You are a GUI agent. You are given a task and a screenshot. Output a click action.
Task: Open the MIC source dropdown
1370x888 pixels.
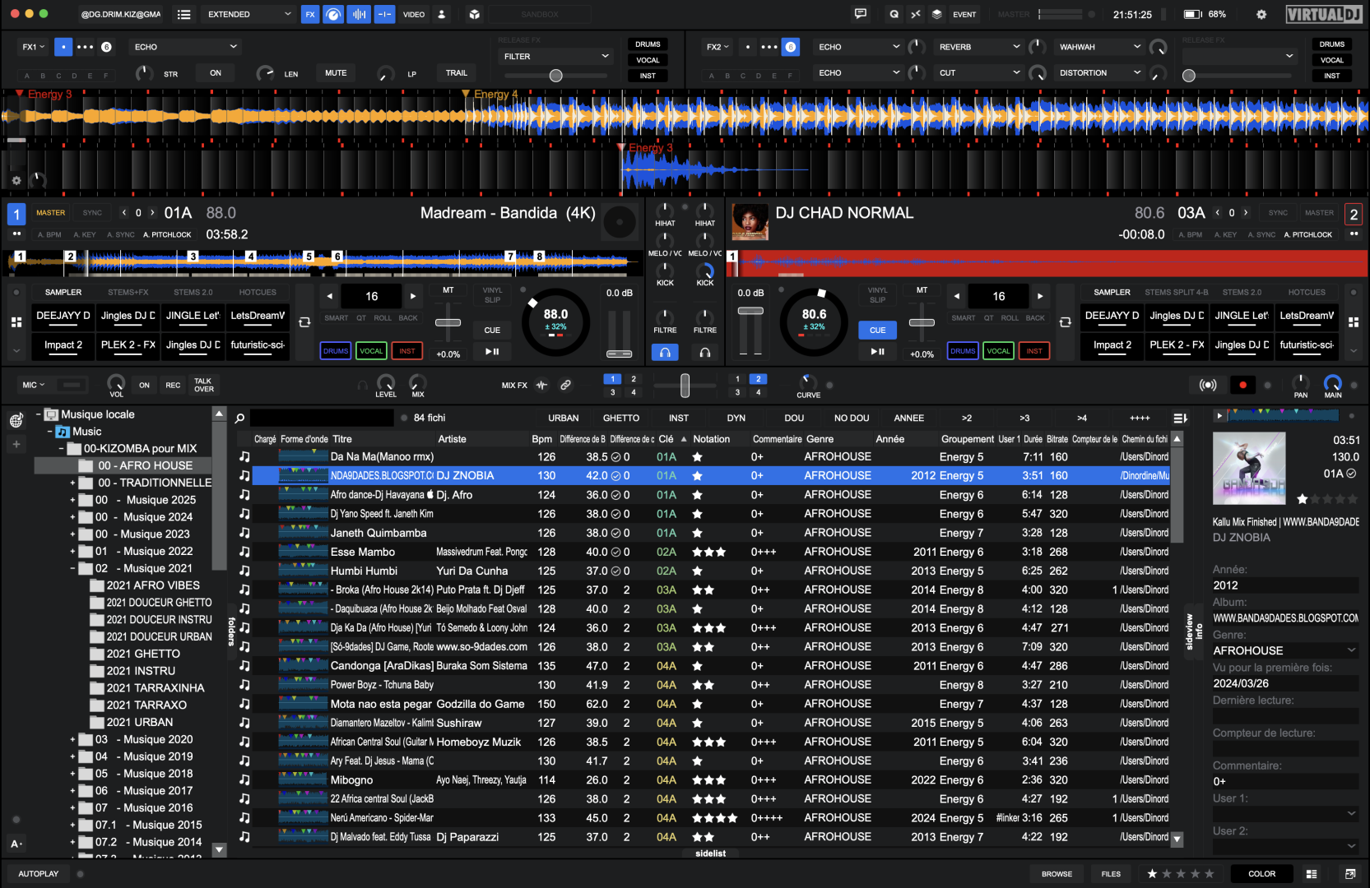(35, 385)
